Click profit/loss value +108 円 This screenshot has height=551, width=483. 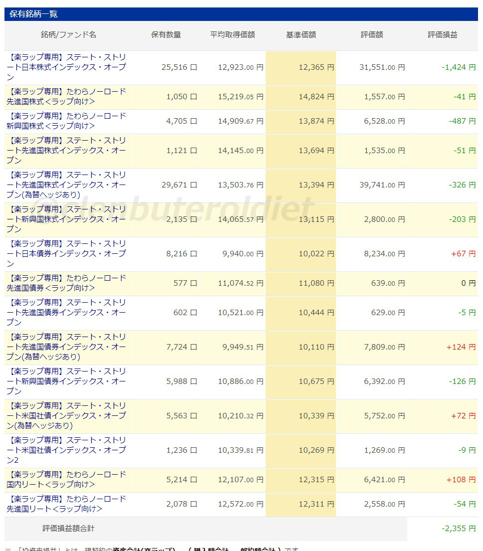coord(461,480)
